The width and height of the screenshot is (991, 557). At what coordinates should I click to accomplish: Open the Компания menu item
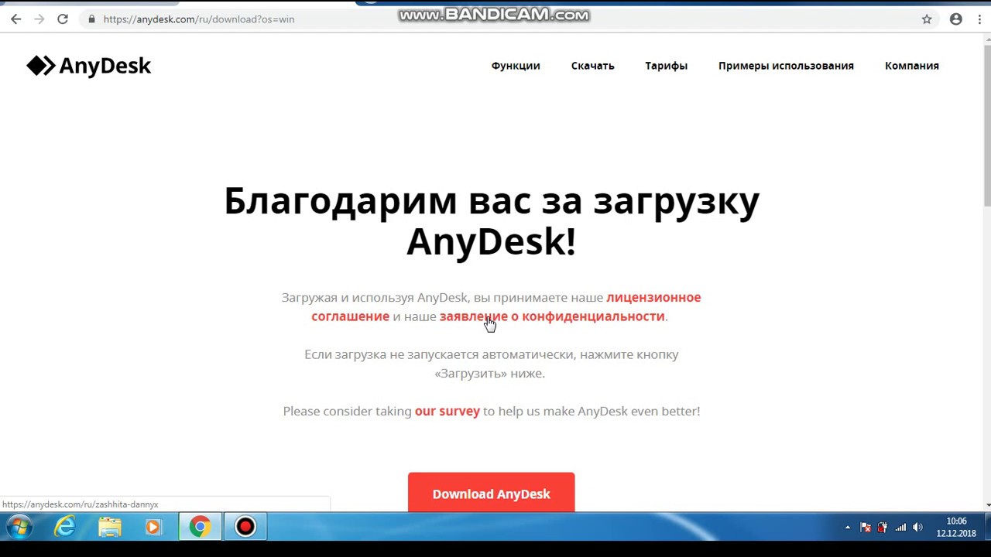(x=912, y=66)
